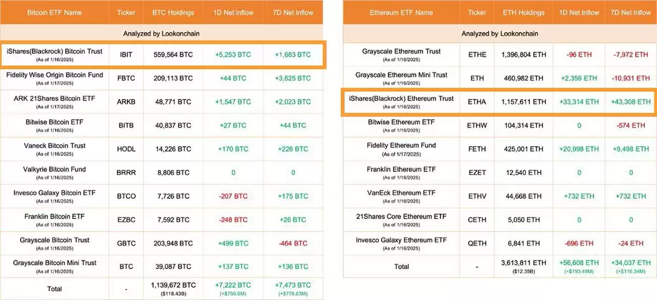Click Grayscale Ethereum Trust row name
657x300 pixels.
[x=401, y=51]
